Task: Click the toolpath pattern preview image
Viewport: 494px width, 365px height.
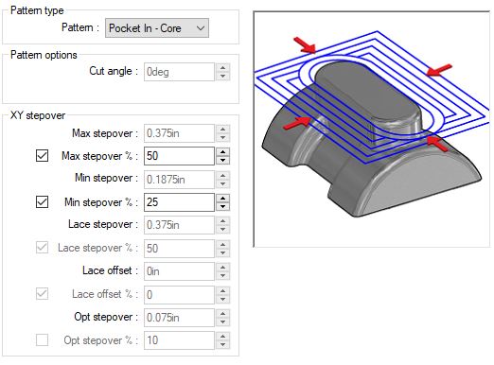Action: tap(372, 129)
